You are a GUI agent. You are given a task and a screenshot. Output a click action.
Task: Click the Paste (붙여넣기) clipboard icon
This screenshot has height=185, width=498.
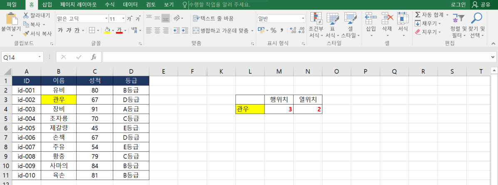11,18
